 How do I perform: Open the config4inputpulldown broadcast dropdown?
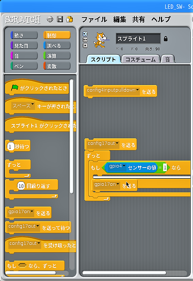pos(137,90)
